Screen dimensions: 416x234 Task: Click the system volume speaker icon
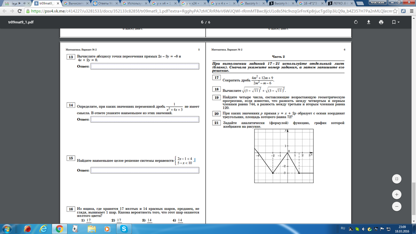(x=363, y=229)
